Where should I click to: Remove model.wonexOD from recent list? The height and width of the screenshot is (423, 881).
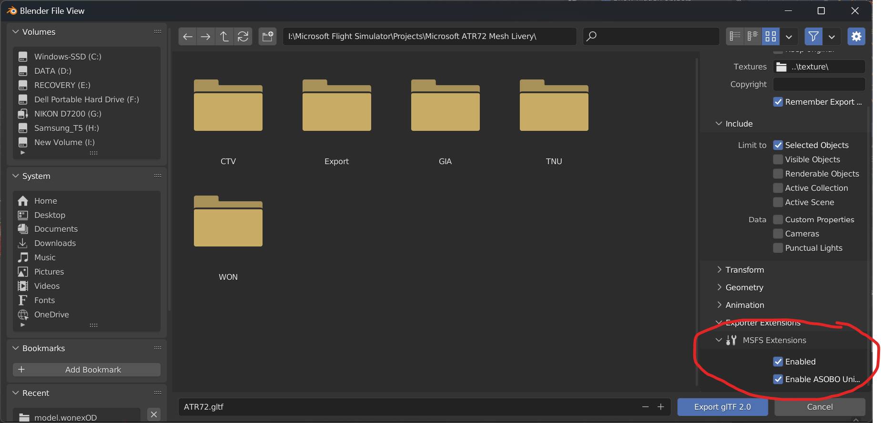pyautogui.click(x=154, y=414)
